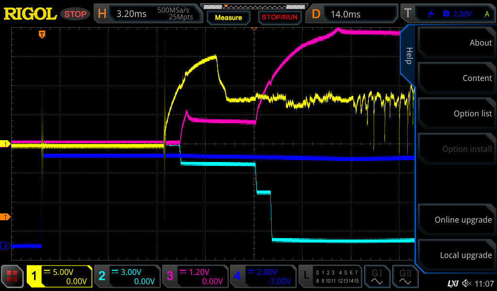This screenshot has height=291, width=497.
Task: Click the GII signal generator icon
Action: tap(406, 276)
